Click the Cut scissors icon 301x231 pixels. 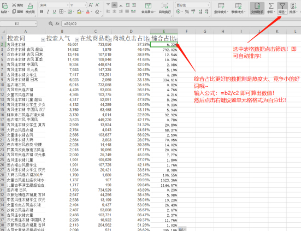(14, 5)
